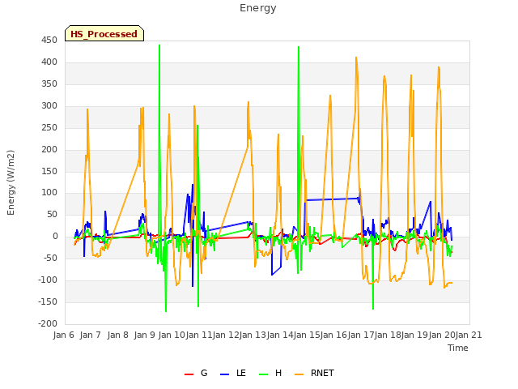Click the Jan 10 x-axis label
The height and width of the screenshot is (389, 518).
[x=172, y=335]
